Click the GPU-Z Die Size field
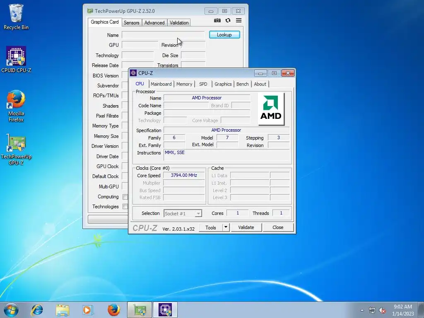The width and height of the screenshot is (424, 318). 193,55
